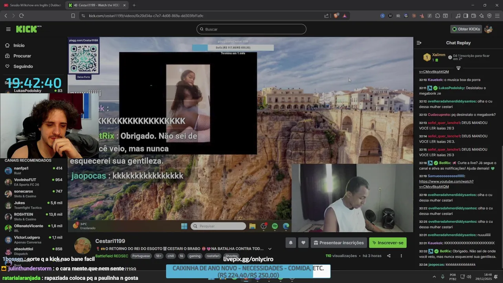Expand the stream title chevron
Viewport: 503px width, 283px height.
(x=270, y=249)
